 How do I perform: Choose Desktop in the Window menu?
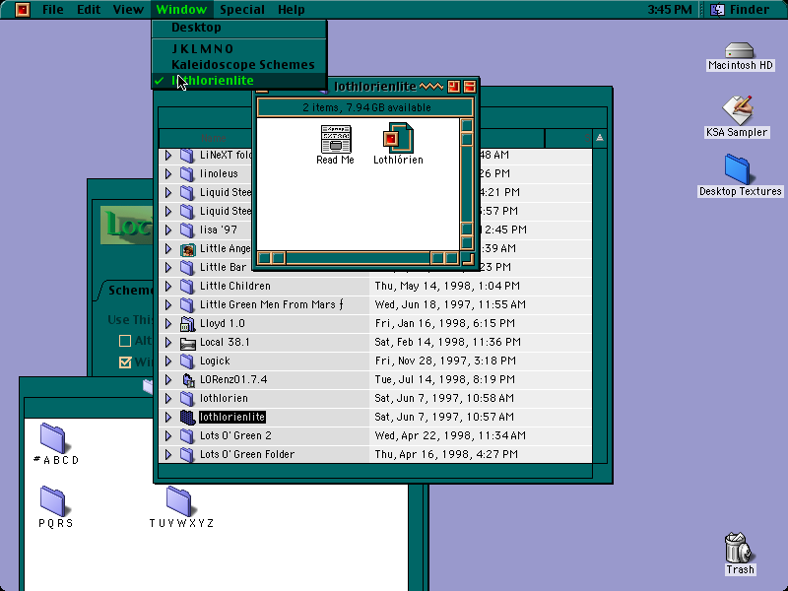[239, 28]
